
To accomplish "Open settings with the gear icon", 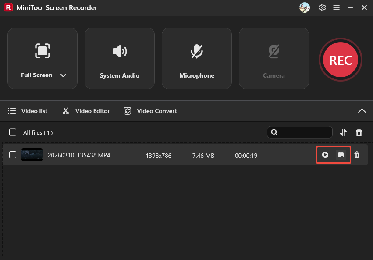I will coord(322,7).
